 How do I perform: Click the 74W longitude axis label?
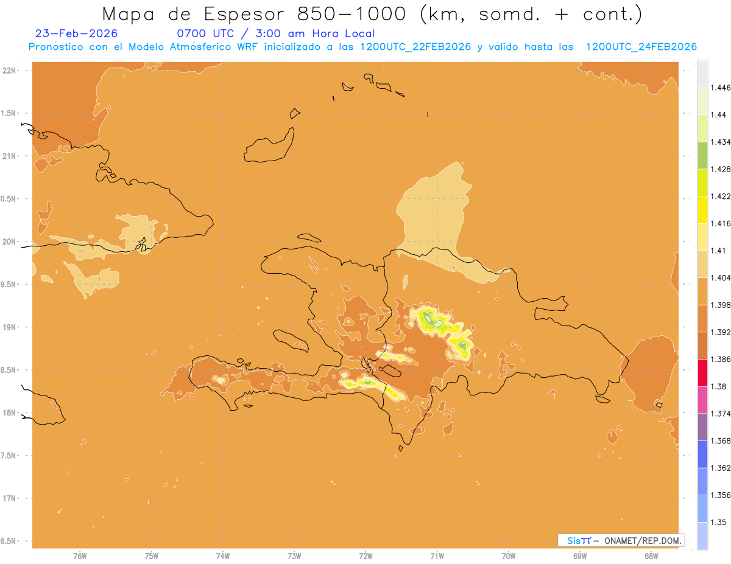223,556
